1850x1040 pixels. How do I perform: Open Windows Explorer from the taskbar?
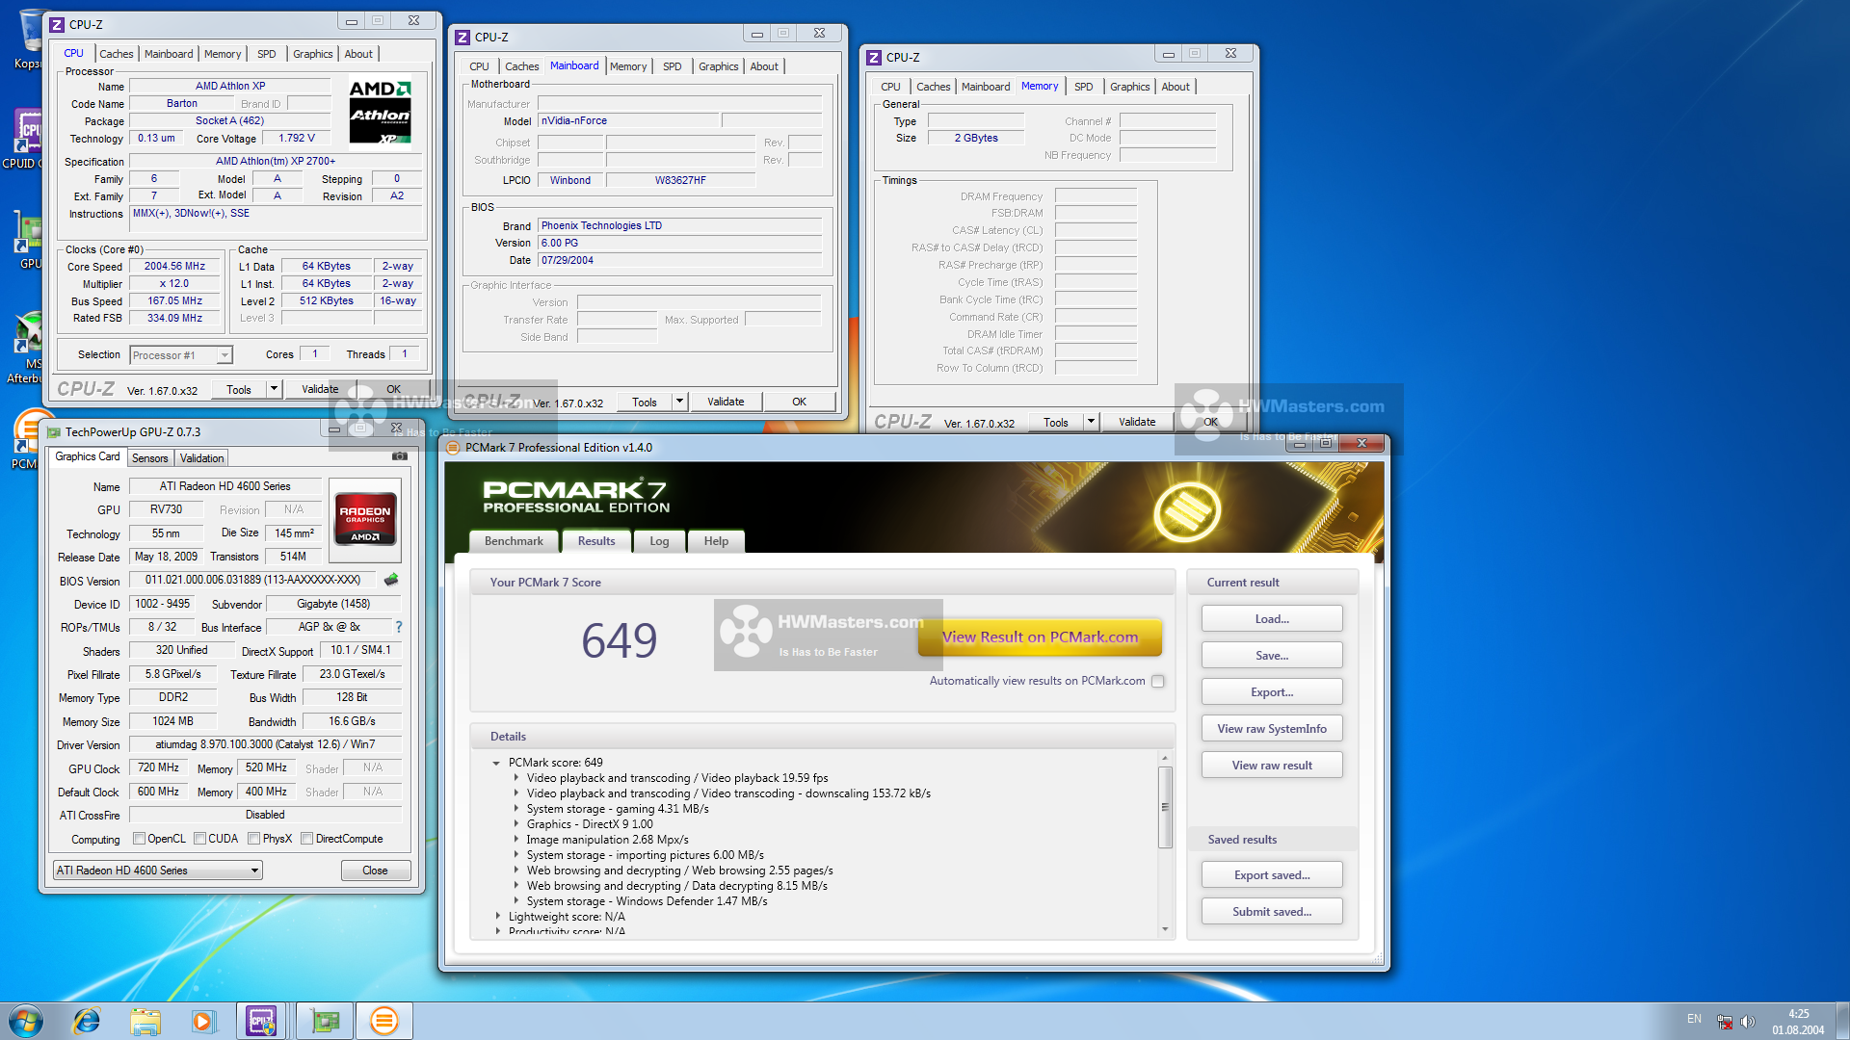(x=145, y=1021)
